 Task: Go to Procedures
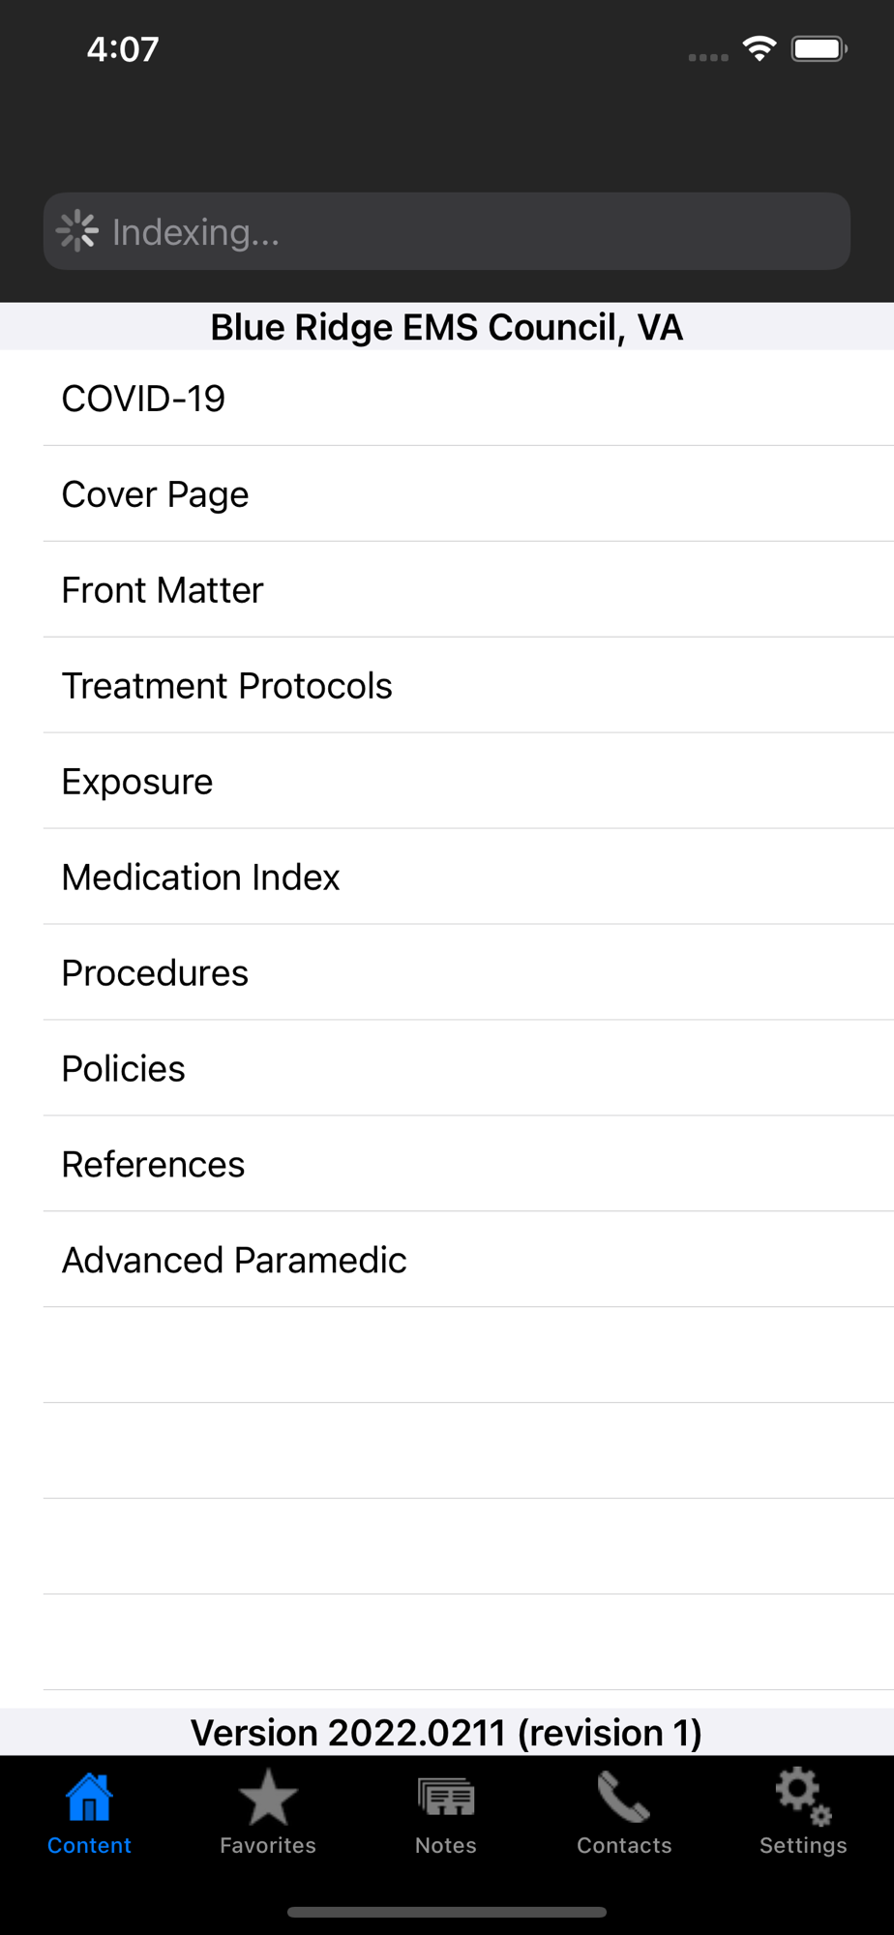tap(155, 973)
